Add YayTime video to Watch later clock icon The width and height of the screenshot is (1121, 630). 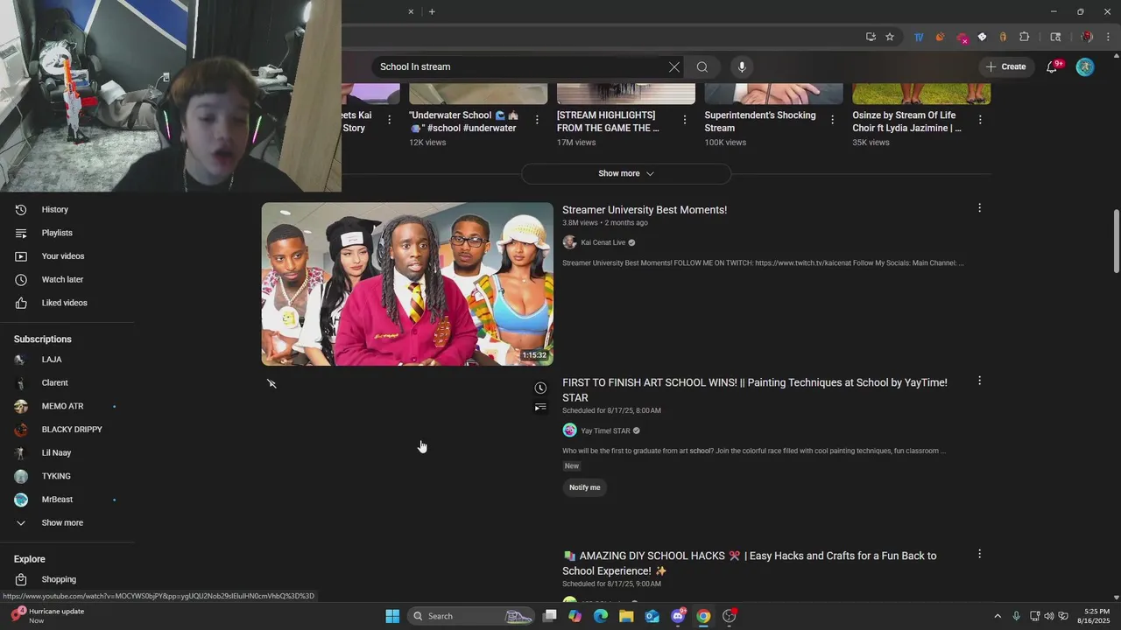[x=540, y=388]
